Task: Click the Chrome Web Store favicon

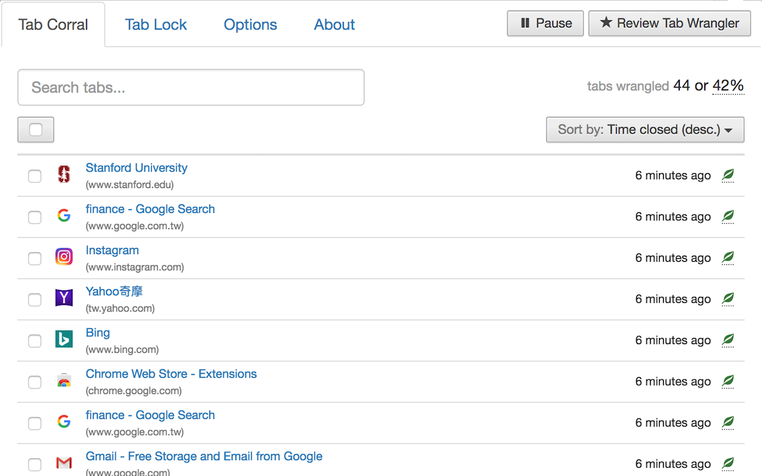Action: pos(64,380)
